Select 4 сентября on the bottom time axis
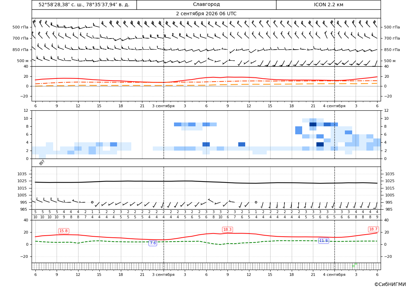Screen dimensions: 406x287 pos(334,275)
